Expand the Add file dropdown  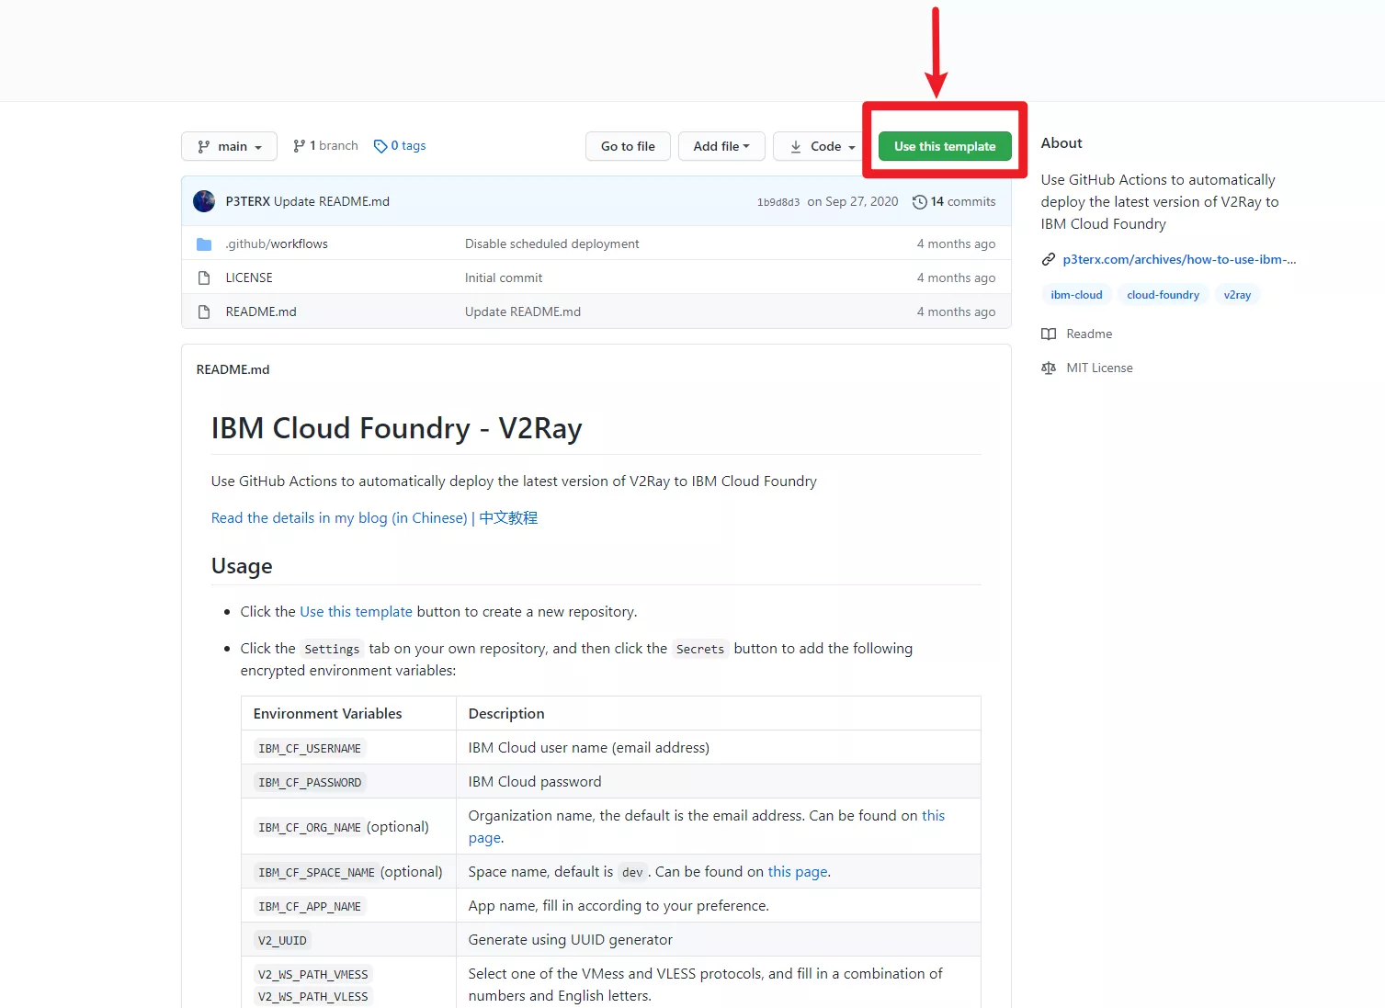tap(721, 146)
